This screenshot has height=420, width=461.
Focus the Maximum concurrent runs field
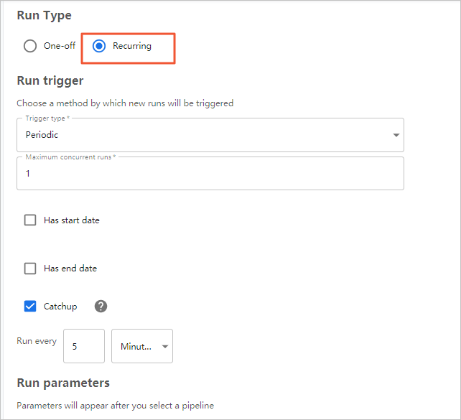(210, 174)
